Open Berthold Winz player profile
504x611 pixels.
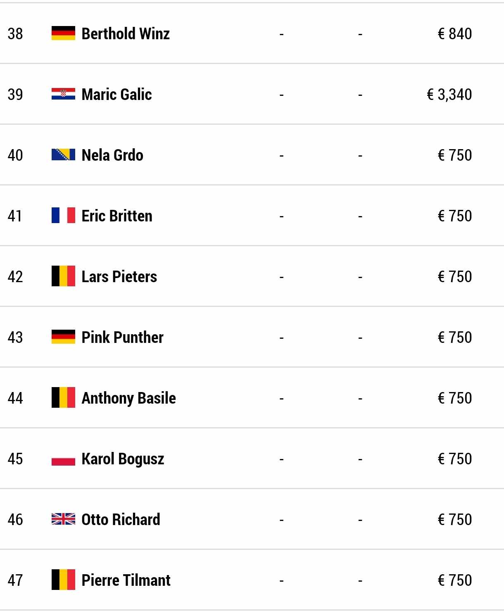[126, 33]
